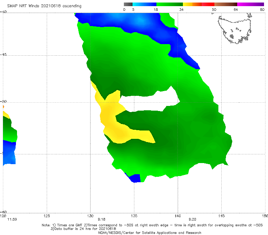Click longitude axis label '130'
The image size is (268, 235).
[x=90, y=216]
